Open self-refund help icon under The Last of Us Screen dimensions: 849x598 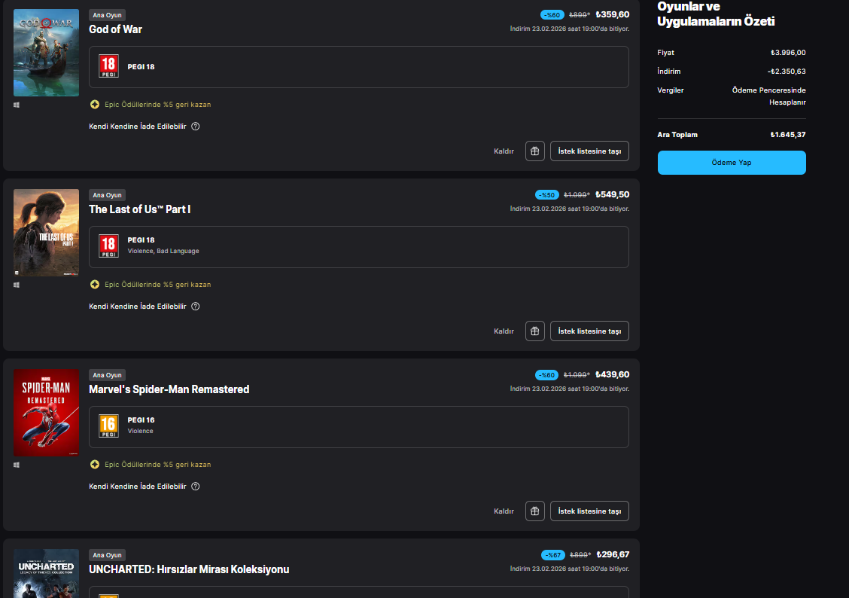point(196,306)
